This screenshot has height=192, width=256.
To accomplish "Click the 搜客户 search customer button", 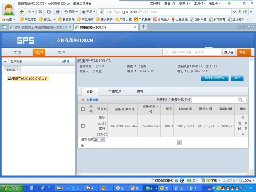I will pos(244,52).
